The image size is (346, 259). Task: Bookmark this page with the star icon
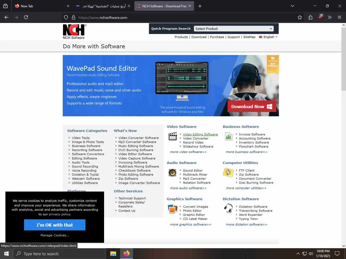click(300, 17)
